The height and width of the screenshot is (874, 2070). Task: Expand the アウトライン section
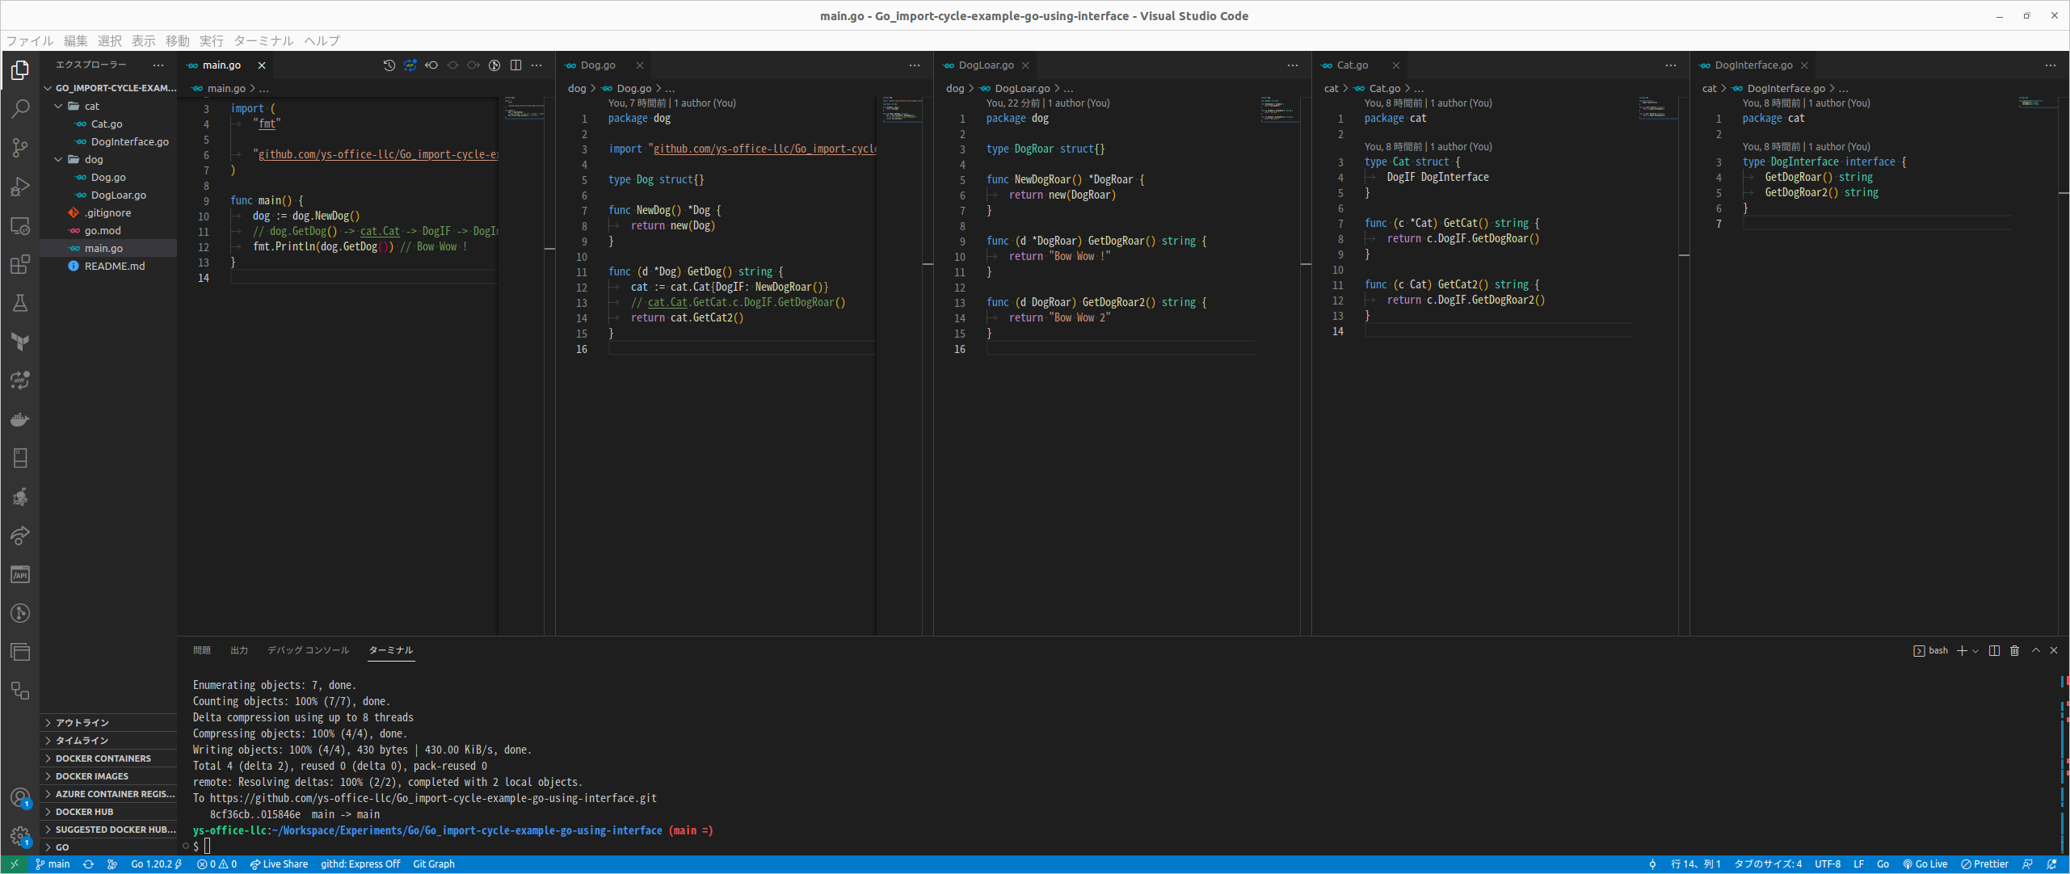tap(81, 723)
